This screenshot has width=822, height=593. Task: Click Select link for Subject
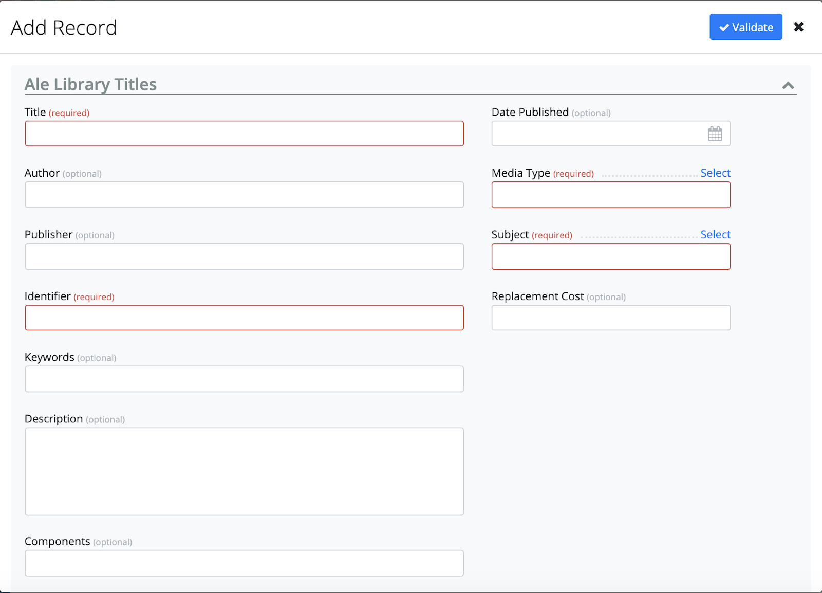[x=715, y=235]
